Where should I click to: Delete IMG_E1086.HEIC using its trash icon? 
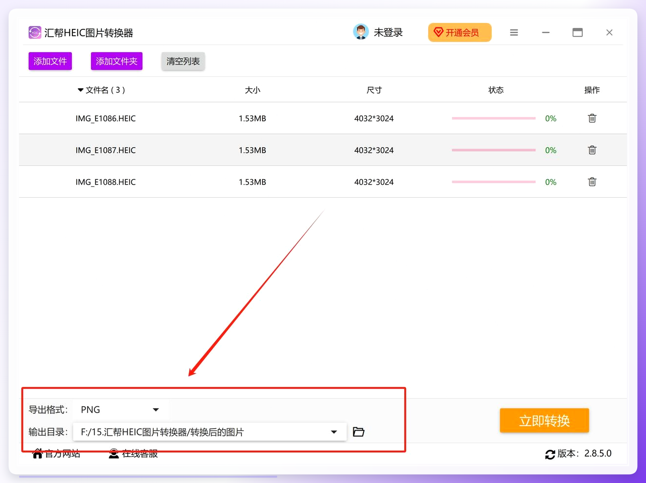[592, 118]
